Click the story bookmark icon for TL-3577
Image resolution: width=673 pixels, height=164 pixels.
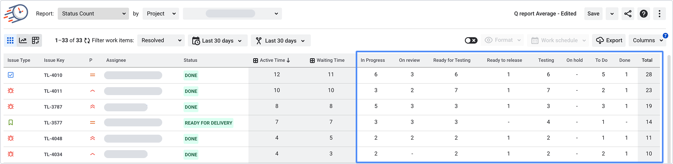coord(11,122)
